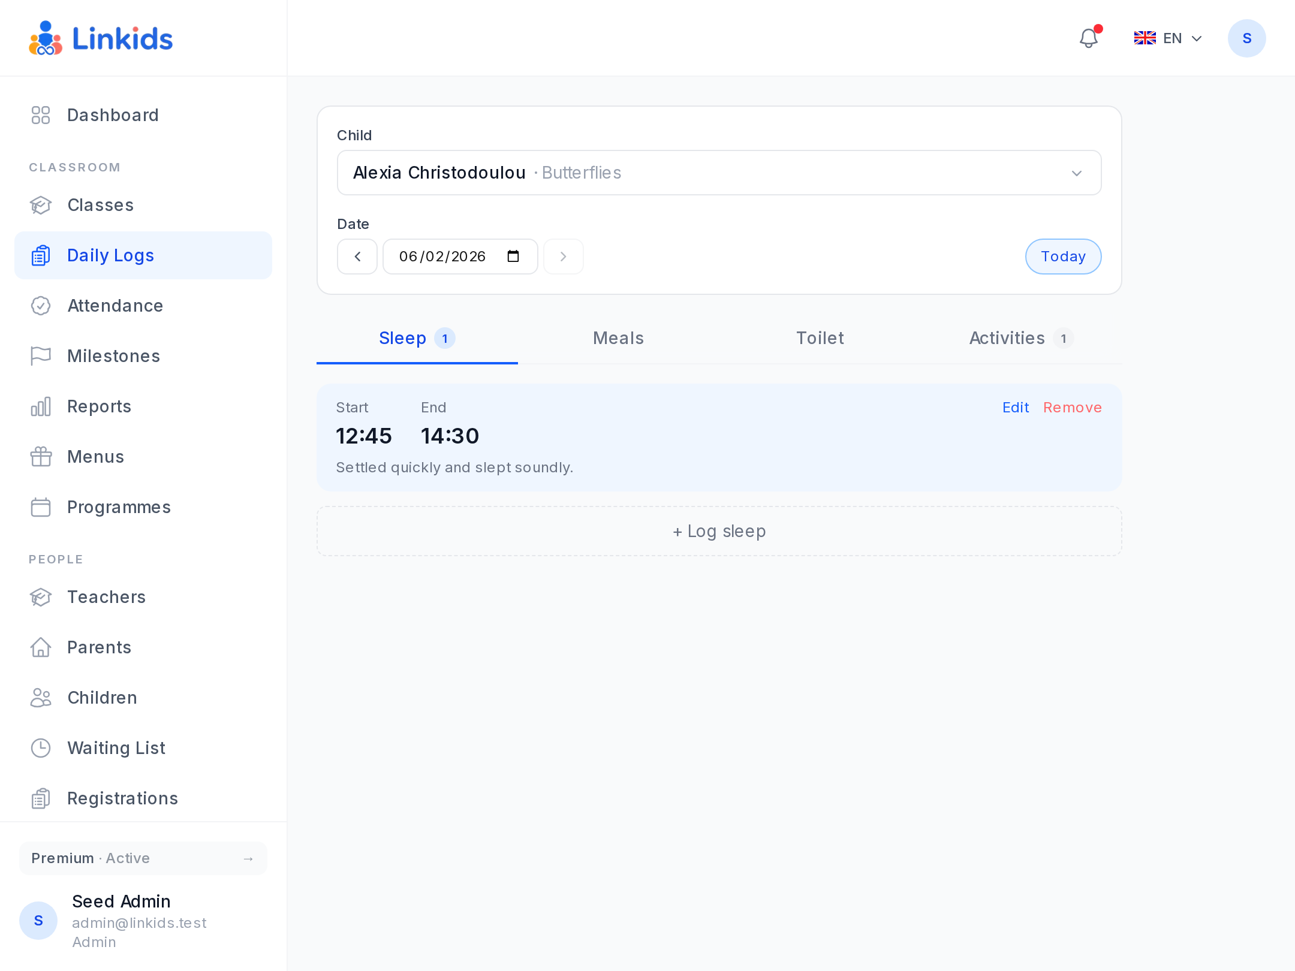Click the Reports bar chart icon
This screenshot has width=1295, height=971.
[x=41, y=406]
